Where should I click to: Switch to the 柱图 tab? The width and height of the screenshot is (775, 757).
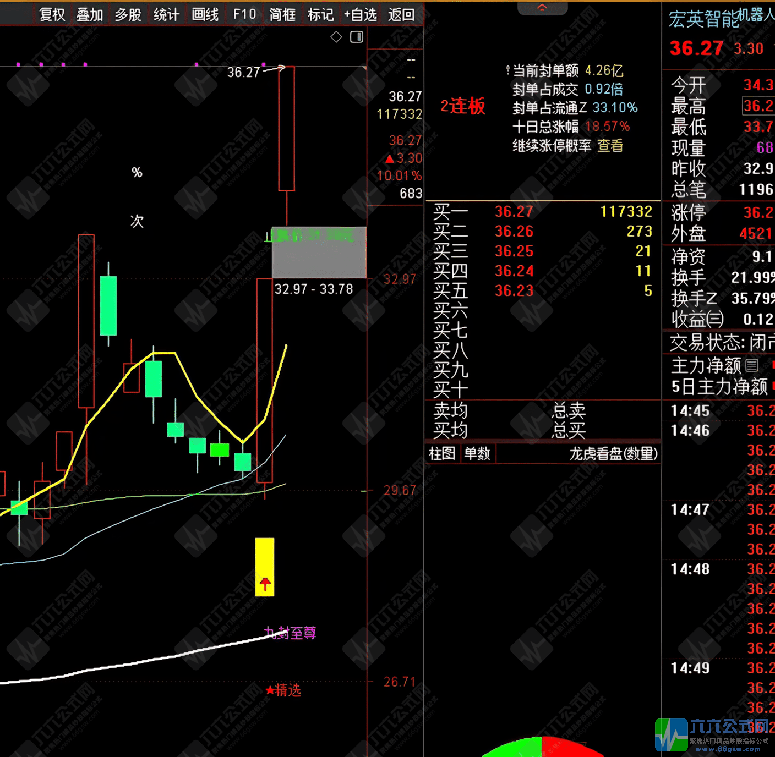coord(441,453)
